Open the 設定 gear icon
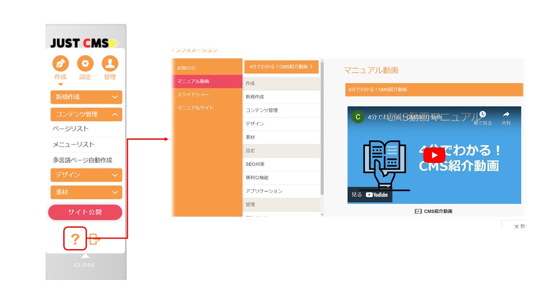The width and height of the screenshot is (540, 303). [x=85, y=64]
